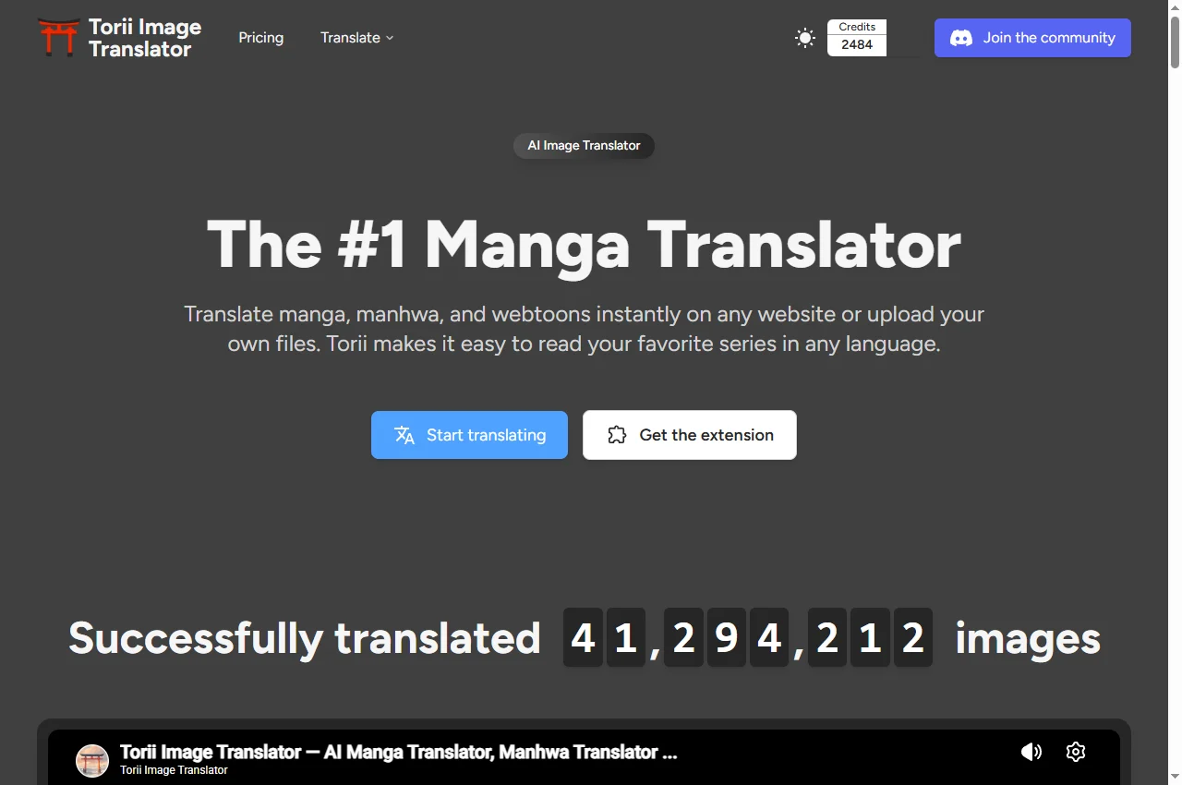Click the Torii Image Translator site title
This screenshot has height=785, width=1182.
(145, 38)
